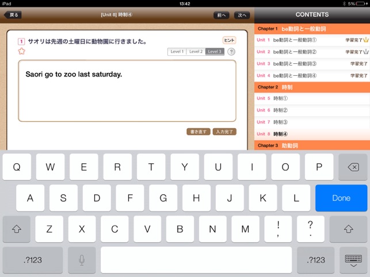
Task: Tap the left shift key
Action: (x=17, y=229)
